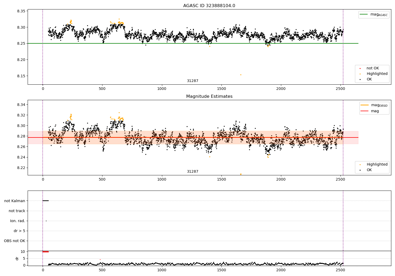Viewport: 395px width, 276px height.
Task: Click the lone red point in dr plot
Action: point(100,259)
